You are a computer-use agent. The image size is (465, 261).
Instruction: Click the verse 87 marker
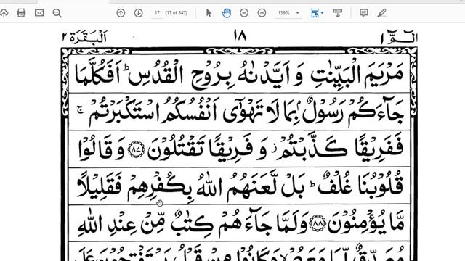point(137,149)
